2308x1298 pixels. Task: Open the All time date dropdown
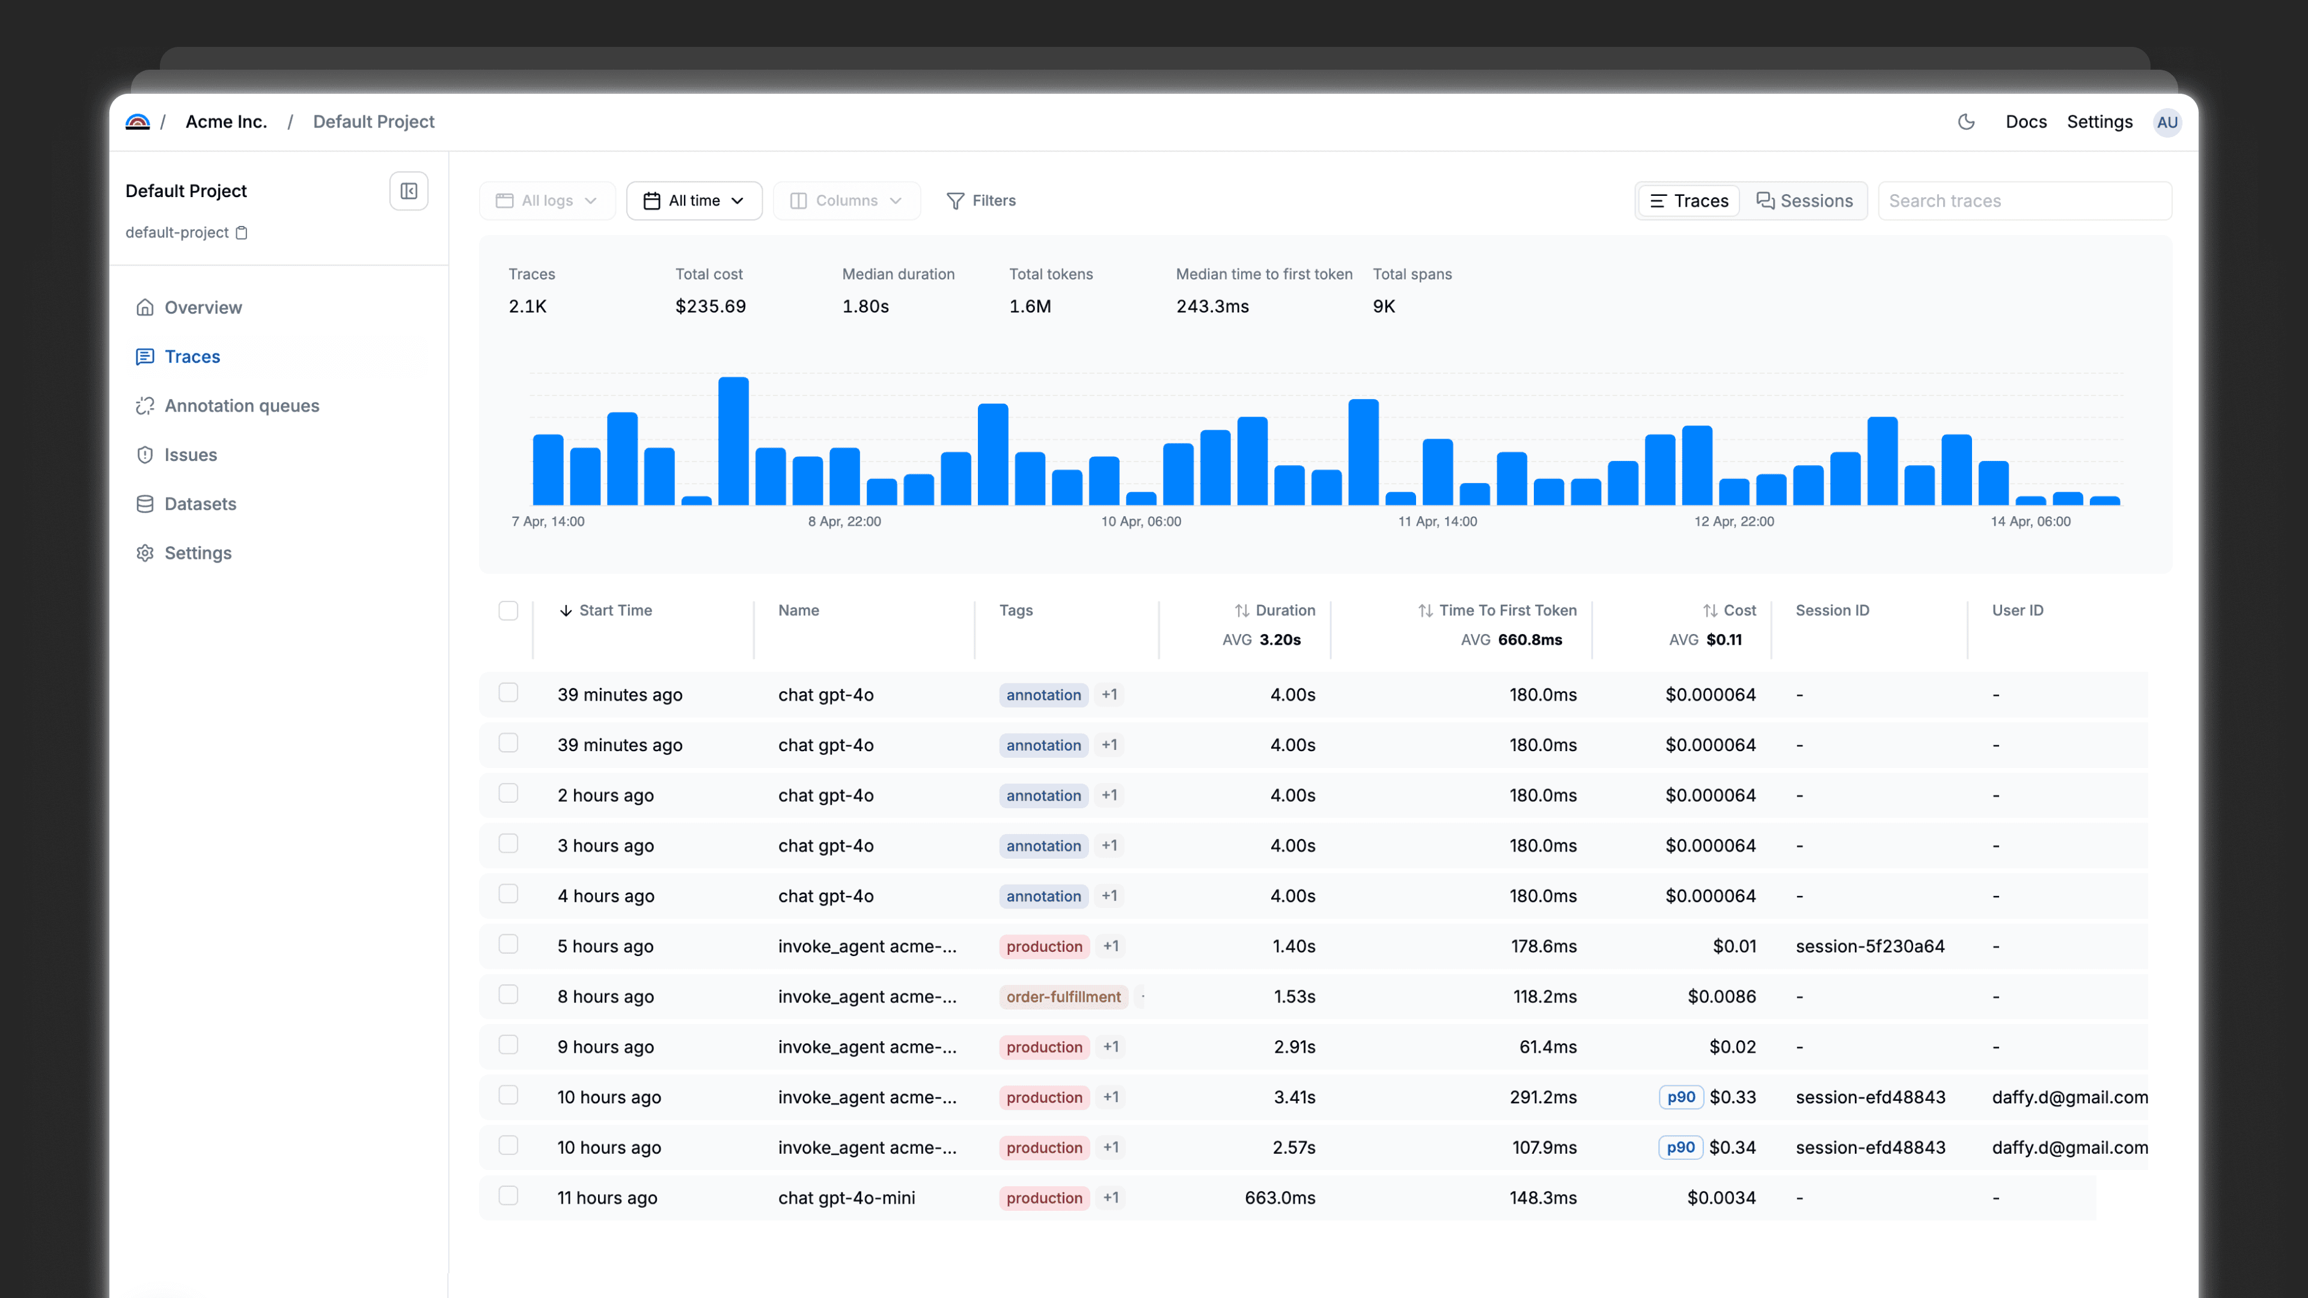tap(694, 201)
